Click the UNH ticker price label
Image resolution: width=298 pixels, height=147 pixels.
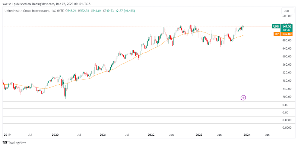click(276, 26)
